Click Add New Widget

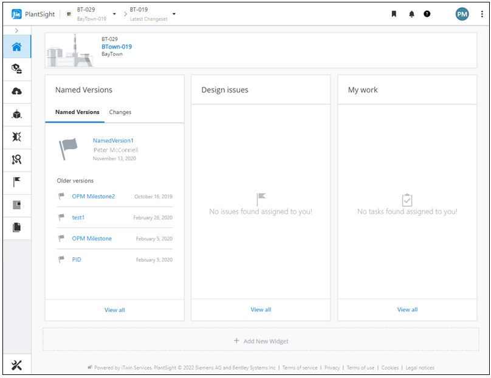(x=261, y=341)
